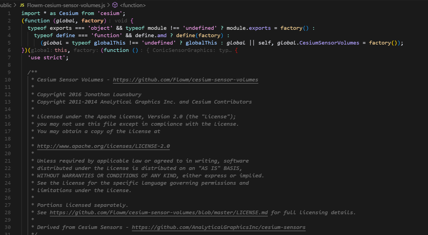Click line number 28 in the gutter
Viewport: 428px width, 235px height.
(x=8, y=212)
